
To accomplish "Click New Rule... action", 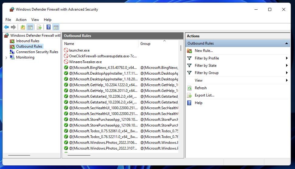I will click(204, 51).
